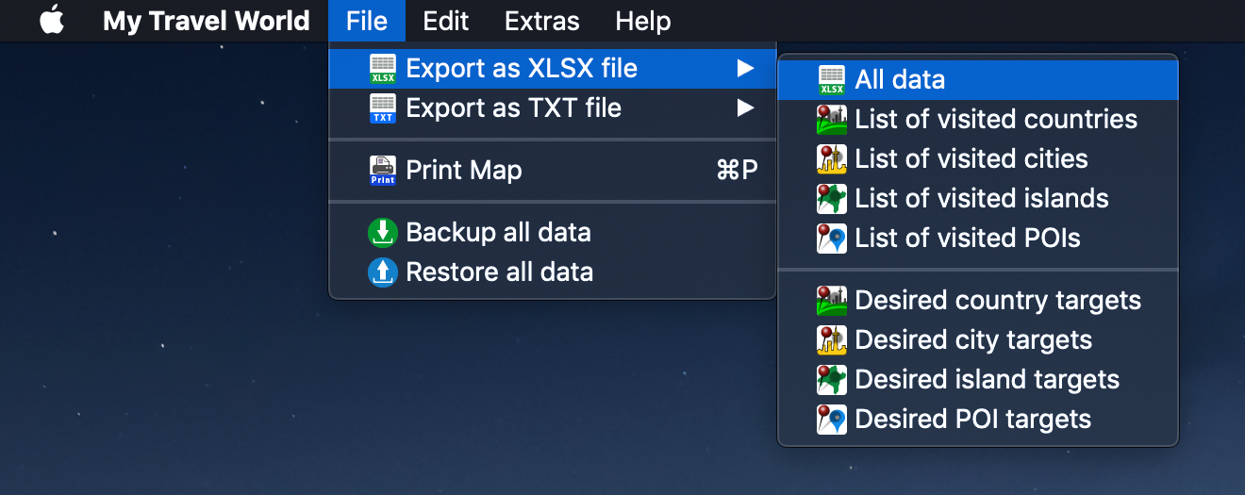
Task: Export List of visited islands
Action: (978, 199)
